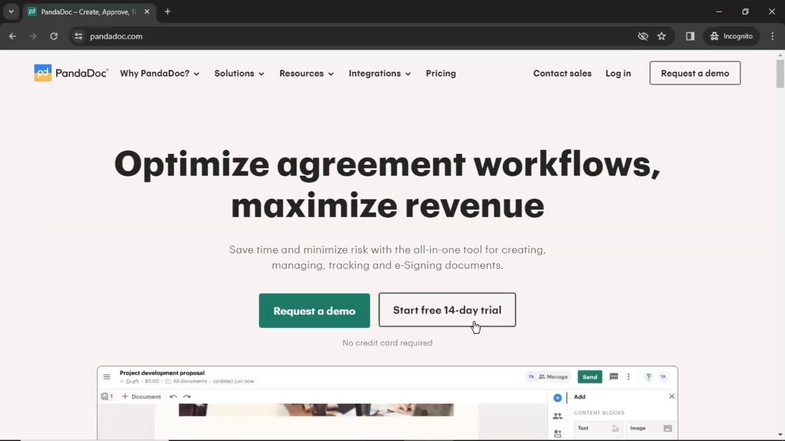Expand the Integrations dropdown
This screenshot has height=441, width=785.
(x=379, y=73)
